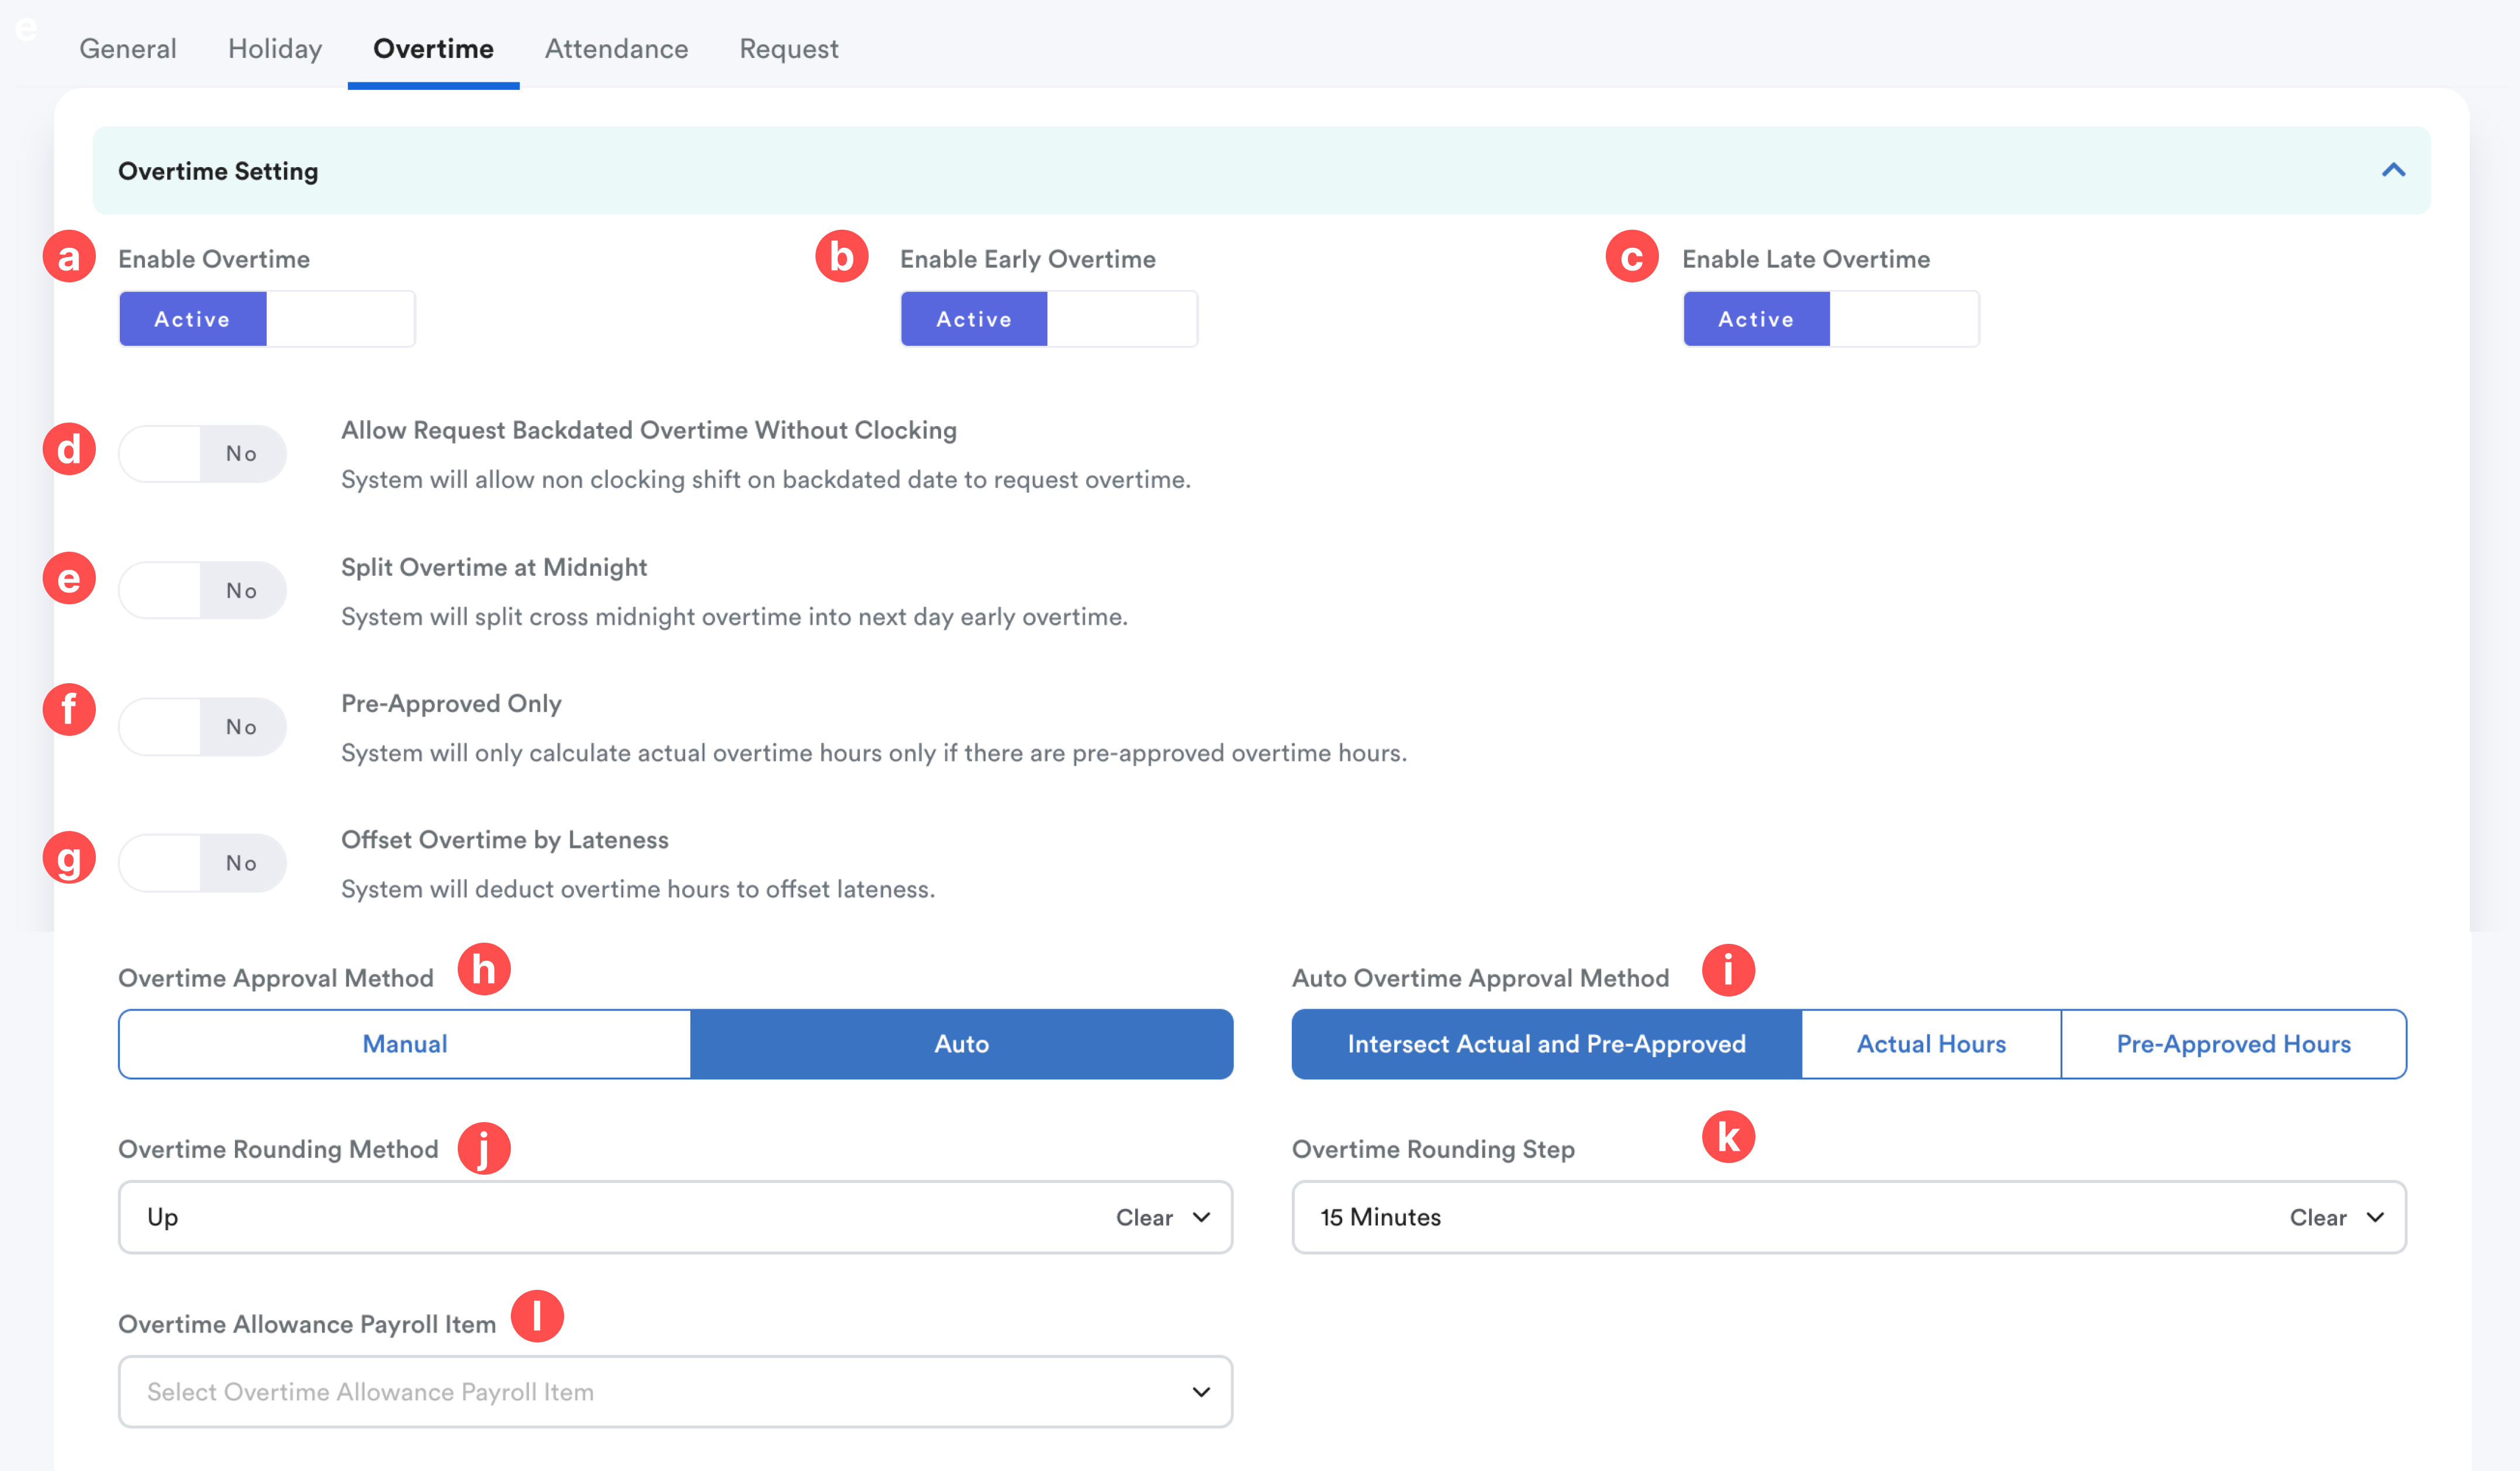The width and height of the screenshot is (2520, 1471).
Task: Click the red 'g' annotation marker
Action: pos(69,858)
